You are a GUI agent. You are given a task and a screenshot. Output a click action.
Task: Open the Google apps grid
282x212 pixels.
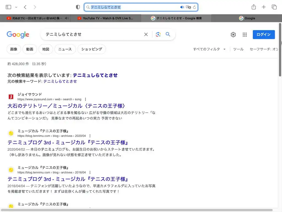pos(245,35)
